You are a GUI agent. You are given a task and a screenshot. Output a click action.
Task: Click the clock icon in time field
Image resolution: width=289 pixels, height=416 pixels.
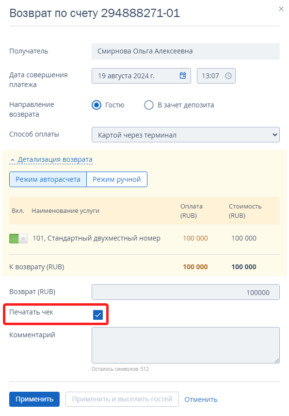pos(228,76)
